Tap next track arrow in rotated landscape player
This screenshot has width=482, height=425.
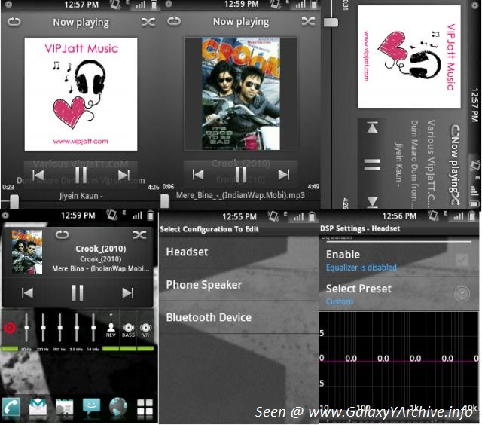point(372,202)
